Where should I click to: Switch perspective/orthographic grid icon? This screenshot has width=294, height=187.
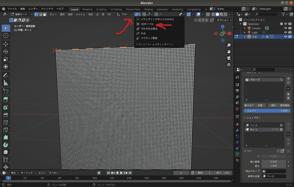click(229, 65)
